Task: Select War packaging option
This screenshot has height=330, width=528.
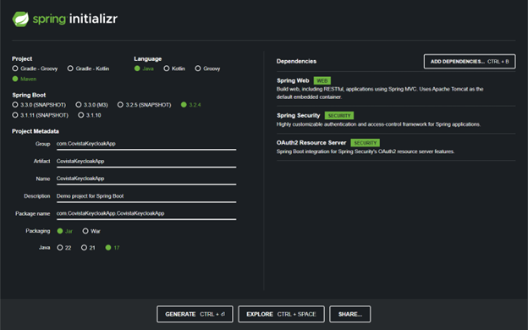Action: [x=91, y=231]
